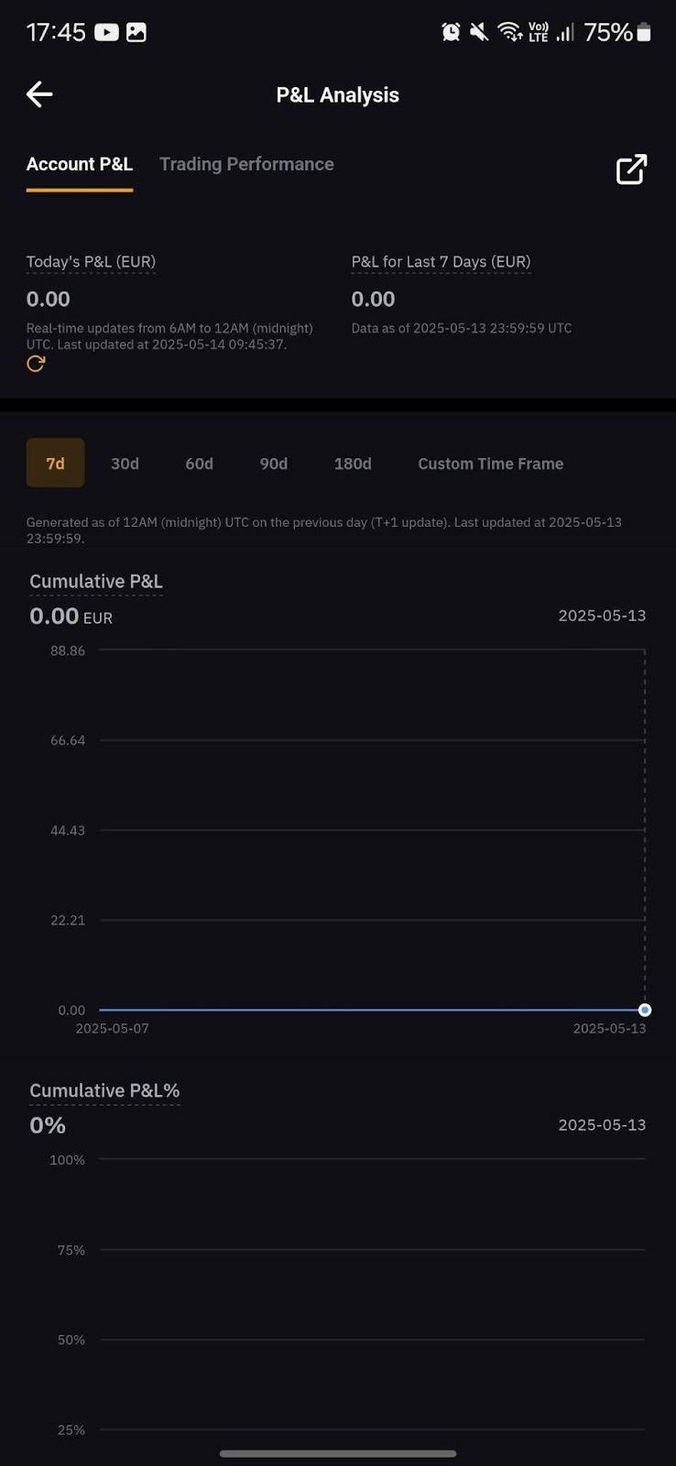Tap the gallery image notification icon
The image size is (676, 1466).
(x=136, y=32)
